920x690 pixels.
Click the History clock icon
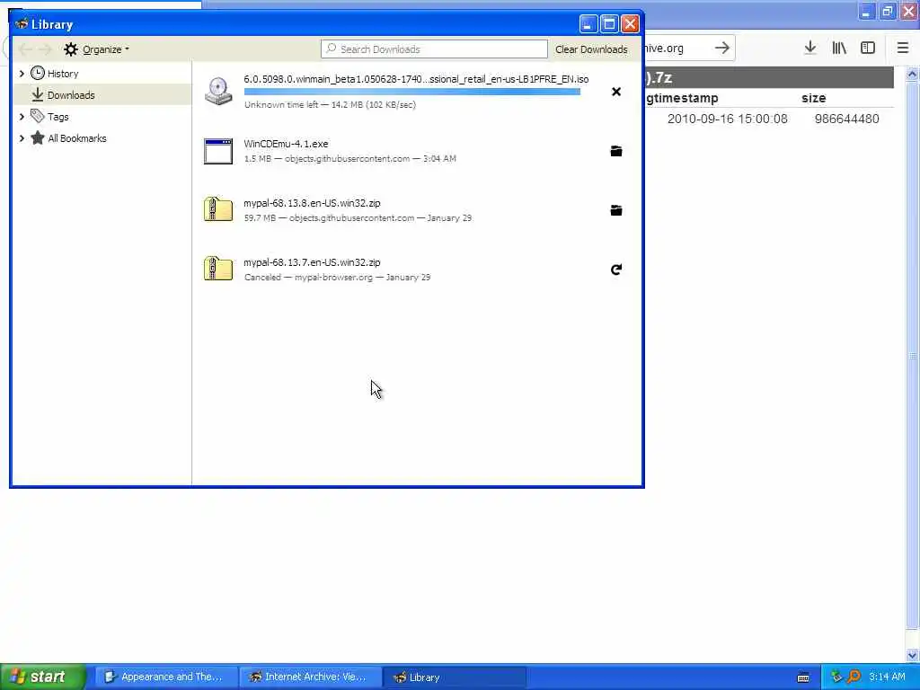[x=38, y=74]
